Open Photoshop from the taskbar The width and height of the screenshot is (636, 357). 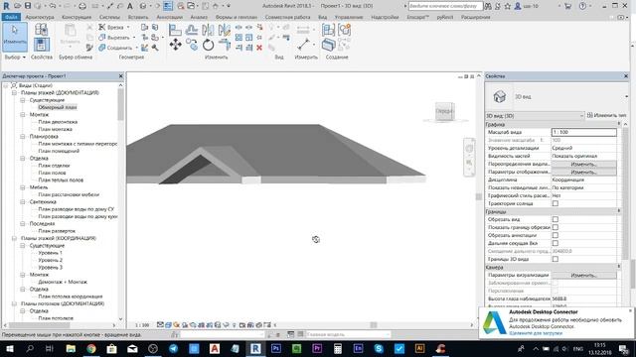pyautogui.click(x=276, y=348)
